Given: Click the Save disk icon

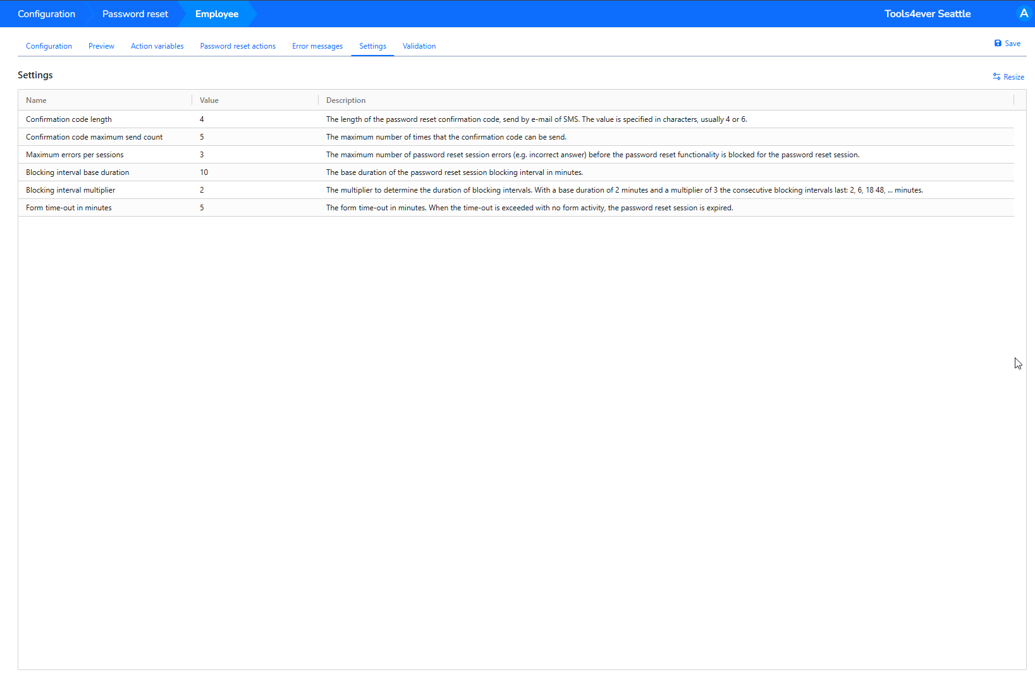Looking at the screenshot, I should click(998, 44).
